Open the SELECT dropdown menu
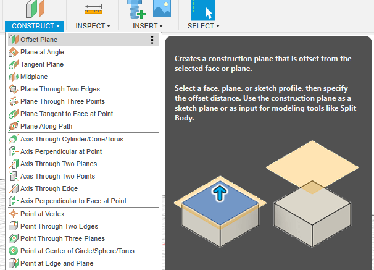 click(x=204, y=26)
